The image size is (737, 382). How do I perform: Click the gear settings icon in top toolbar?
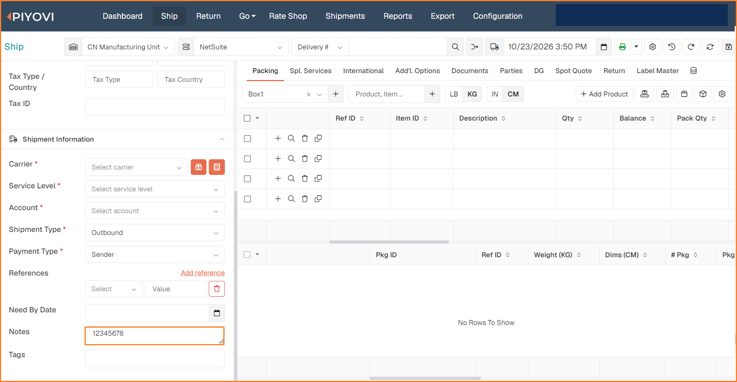coord(653,47)
